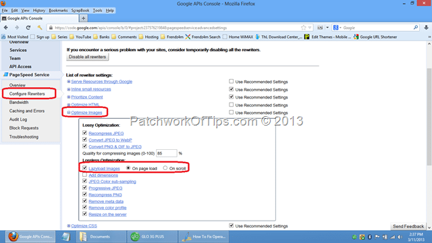432x243 pixels.
Task: Open a new tab with plus button
Action: 83,18
